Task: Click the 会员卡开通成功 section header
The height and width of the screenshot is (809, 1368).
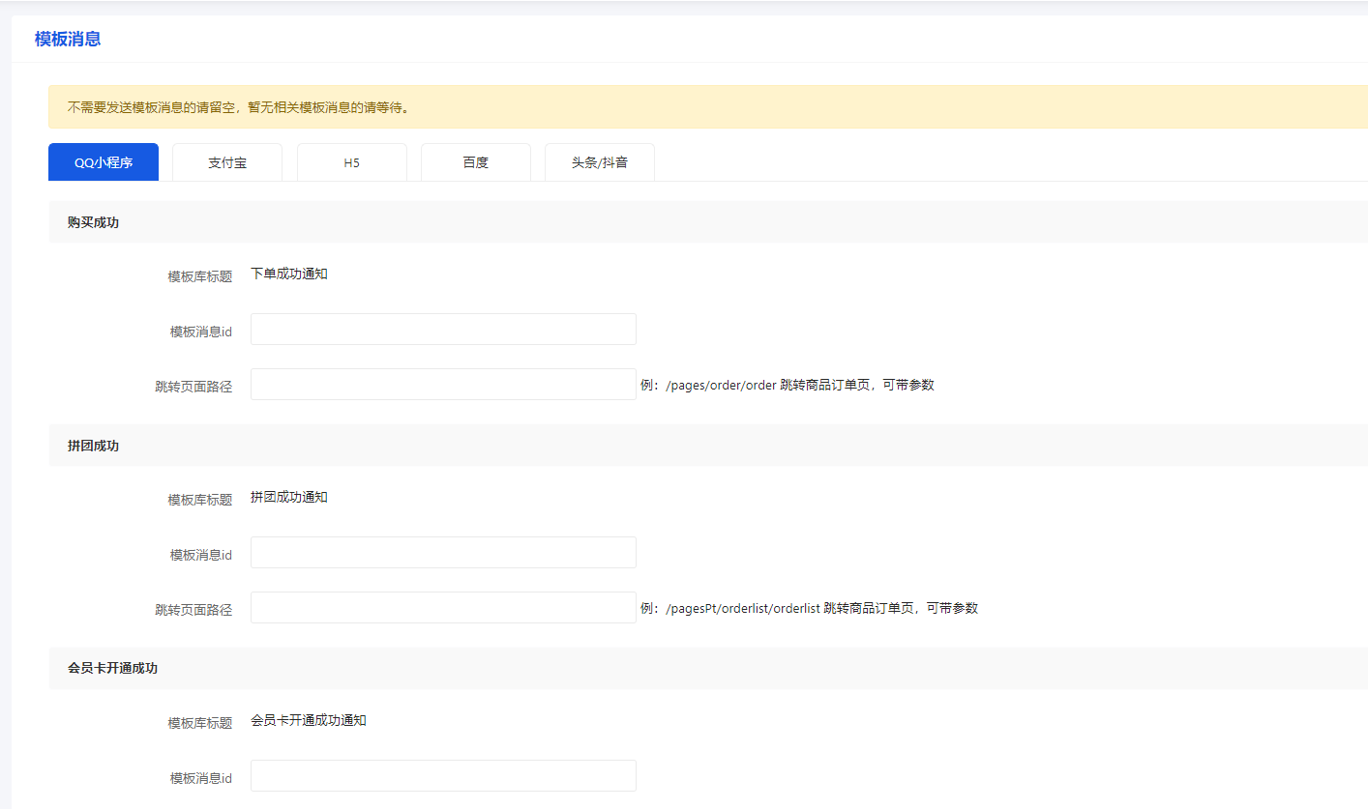Action: [112, 669]
